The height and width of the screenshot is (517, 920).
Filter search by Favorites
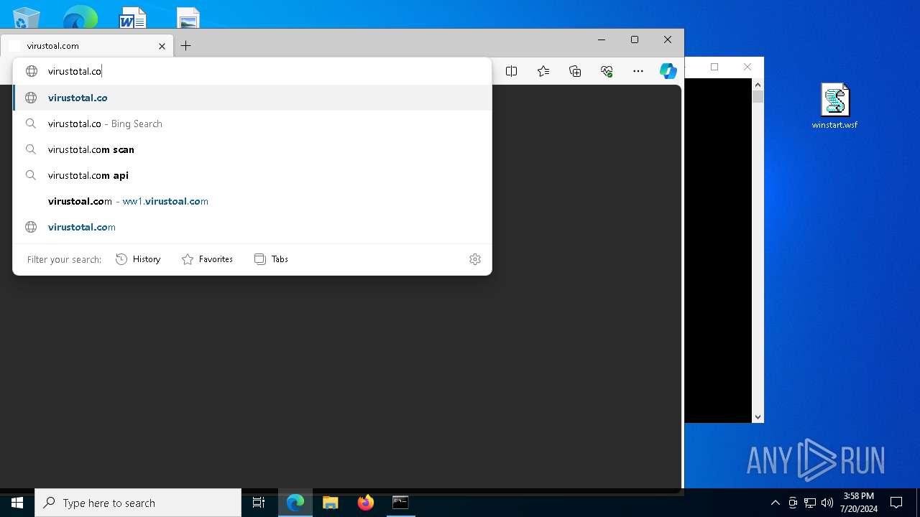coord(207,259)
